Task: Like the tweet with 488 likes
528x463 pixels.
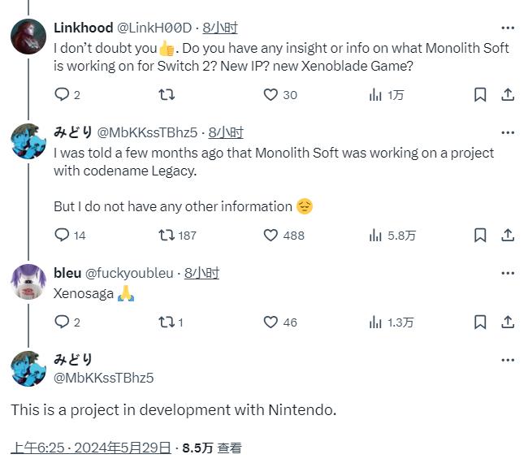Action: [271, 235]
